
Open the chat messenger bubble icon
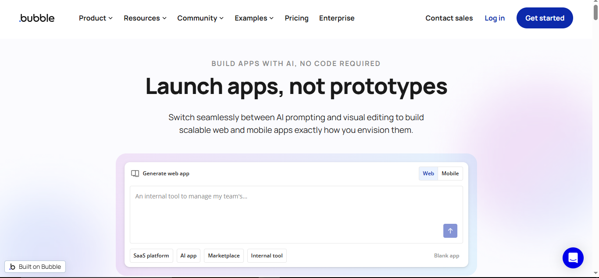(x=573, y=258)
